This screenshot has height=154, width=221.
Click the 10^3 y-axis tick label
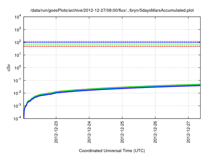pos(18,30)
